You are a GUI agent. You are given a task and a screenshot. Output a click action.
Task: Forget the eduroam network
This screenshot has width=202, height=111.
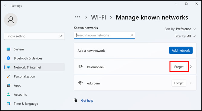coord(179,83)
